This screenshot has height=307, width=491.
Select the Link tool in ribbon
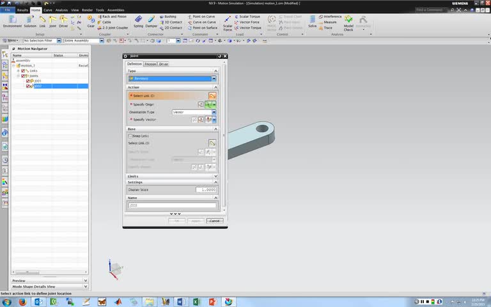[x=42, y=20]
